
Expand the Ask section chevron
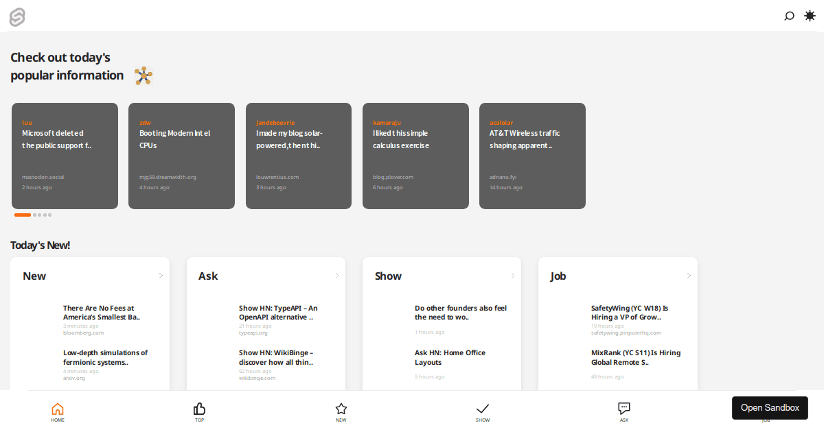336,275
